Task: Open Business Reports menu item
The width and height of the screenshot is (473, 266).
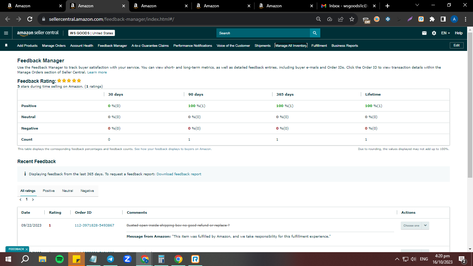Action: pyautogui.click(x=345, y=46)
